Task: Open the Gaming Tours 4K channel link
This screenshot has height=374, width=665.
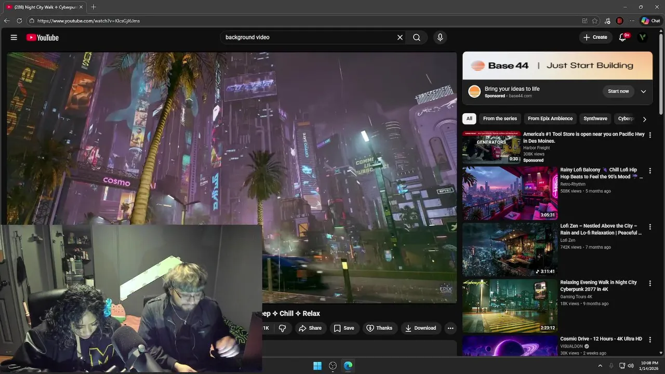Action: [x=576, y=297]
